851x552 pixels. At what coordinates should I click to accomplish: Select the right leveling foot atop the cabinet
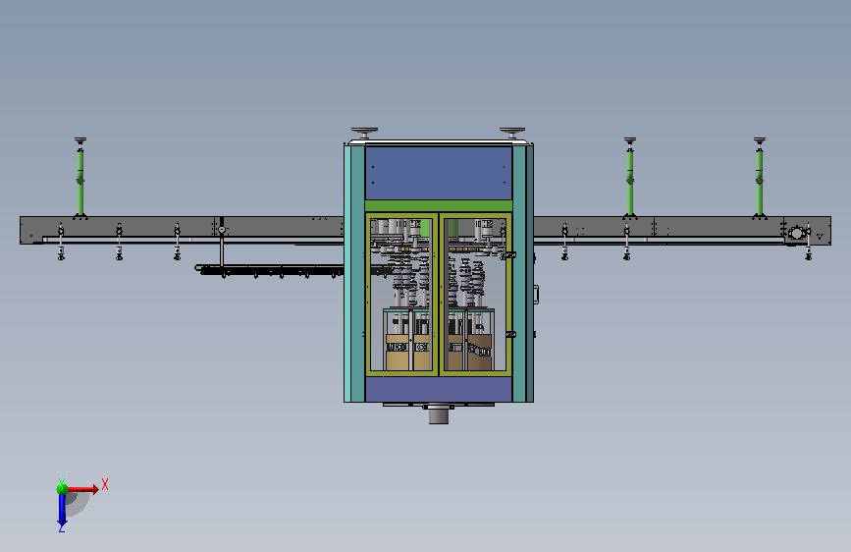512,134
